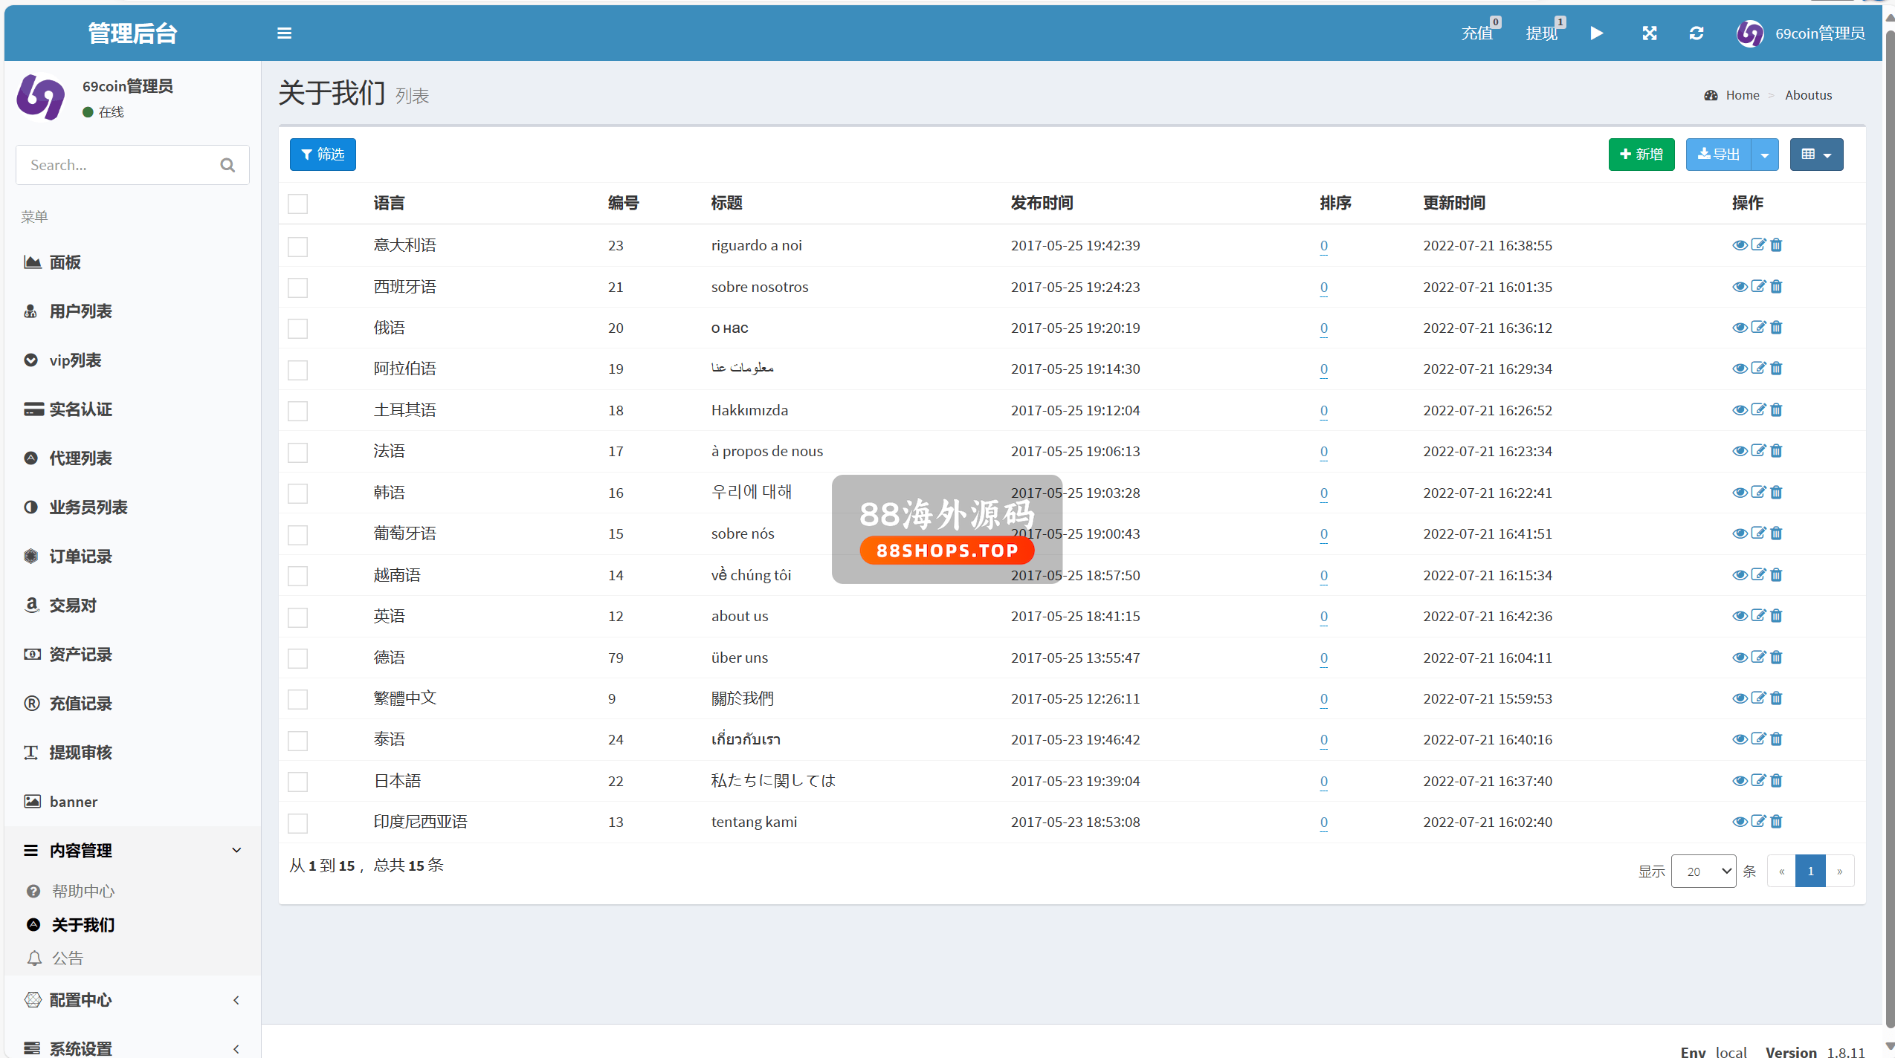The width and height of the screenshot is (1895, 1058).
Task: Click the delete trash icon for the 英语 row
Action: coord(1777,616)
